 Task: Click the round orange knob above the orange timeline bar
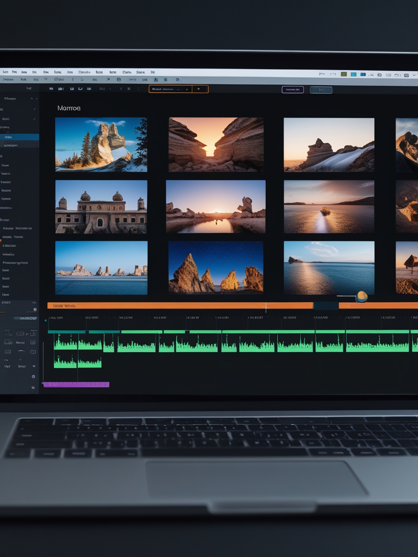click(361, 297)
